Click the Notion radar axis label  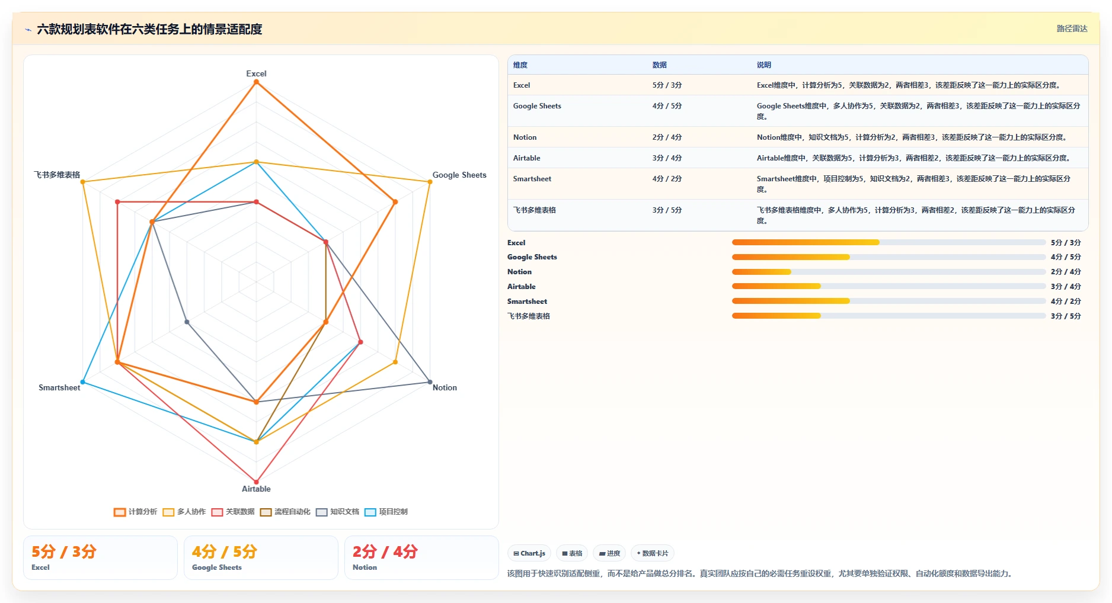tap(445, 387)
